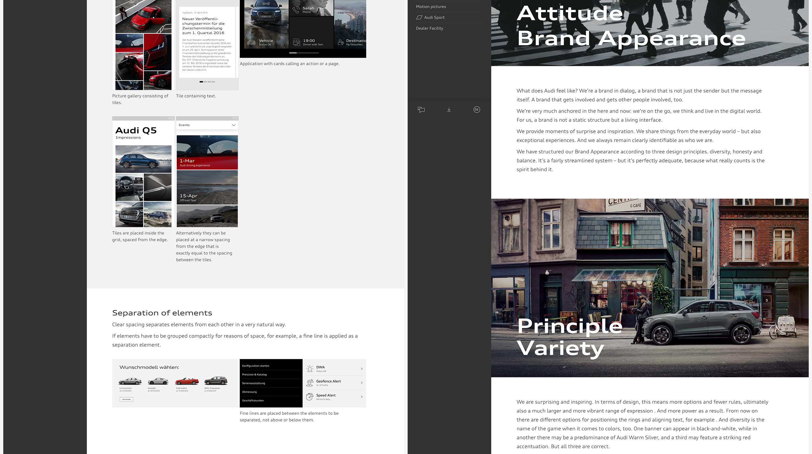Select Preisliste & Katalog menu entry
Image resolution: width=812 pixels, height=454 pixels.
[254, 375]
